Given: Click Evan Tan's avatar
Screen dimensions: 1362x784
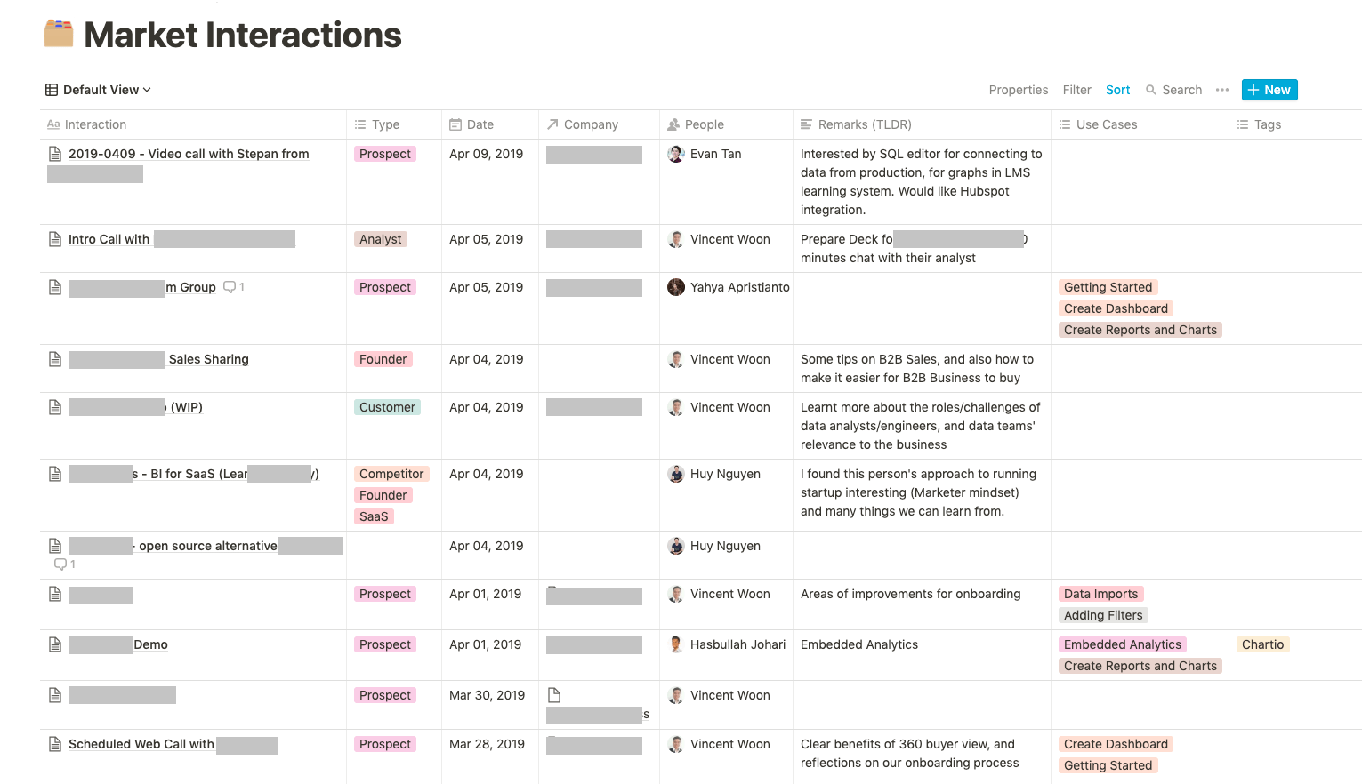Looking at the screenshot, I should 676,154.
